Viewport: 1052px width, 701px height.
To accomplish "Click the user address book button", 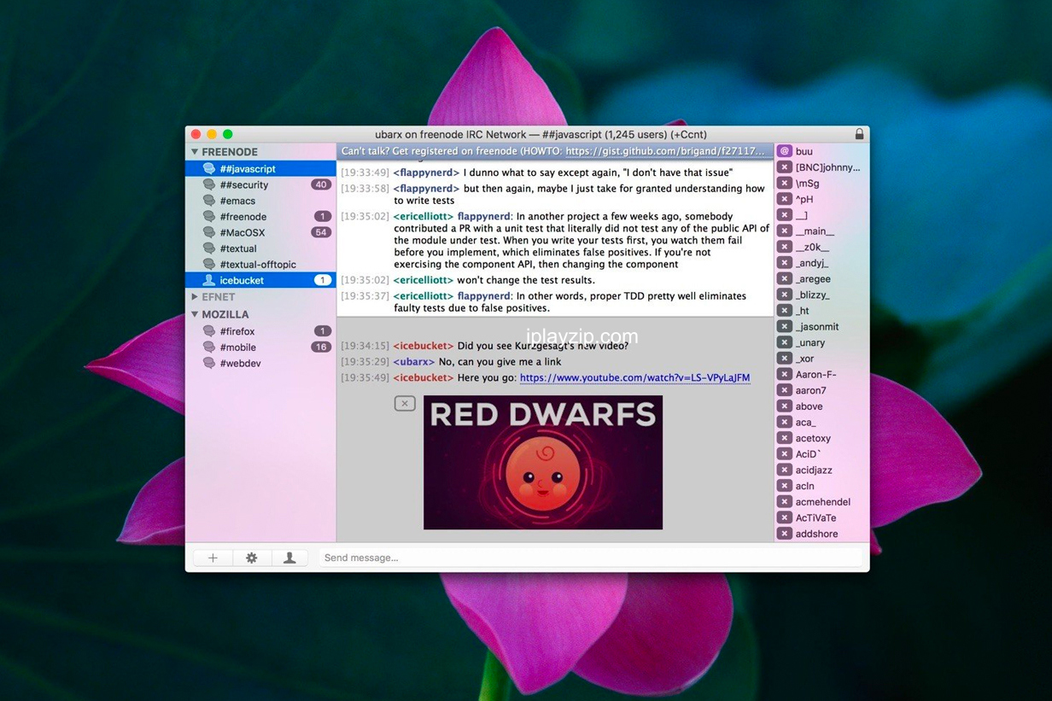I will coord(289,558).
